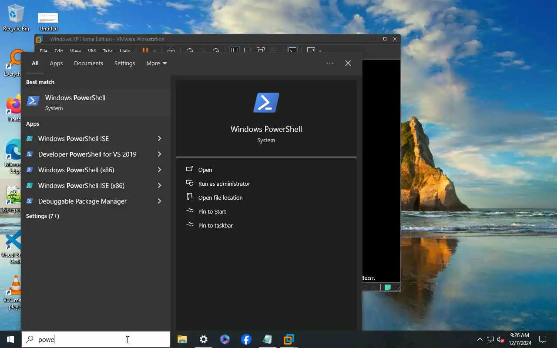Expand Windows PowerShell ISE (x86) arrow
557x348 pixels.
pyautogui.click(x=159, y=185)
